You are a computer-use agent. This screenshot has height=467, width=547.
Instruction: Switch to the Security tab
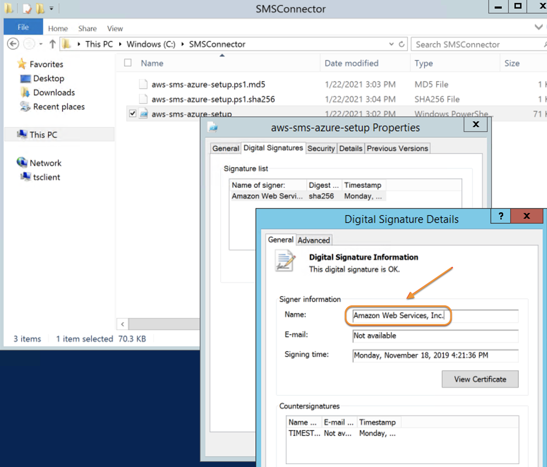click(x=321, y=148)
